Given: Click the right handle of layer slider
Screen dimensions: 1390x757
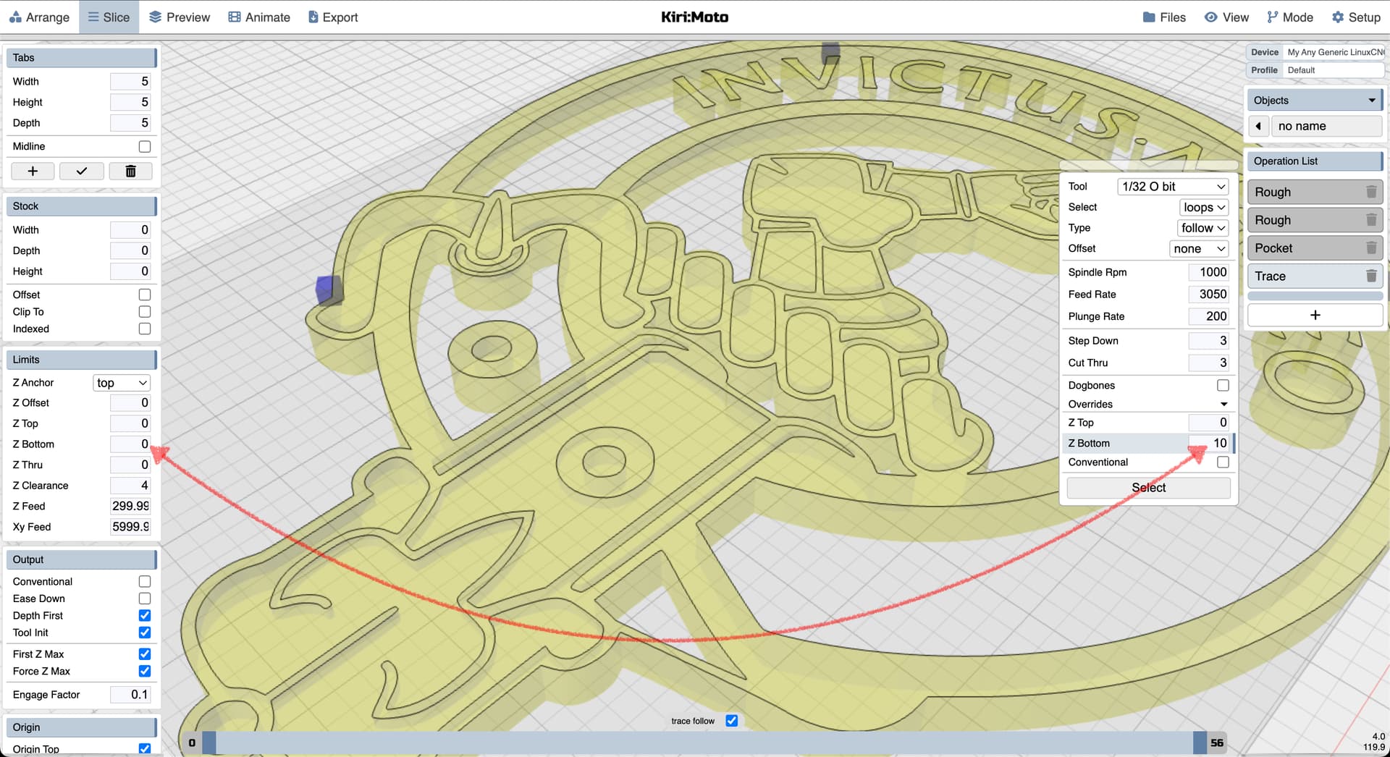Looking at the screenshot, I should coord(1200,743).
